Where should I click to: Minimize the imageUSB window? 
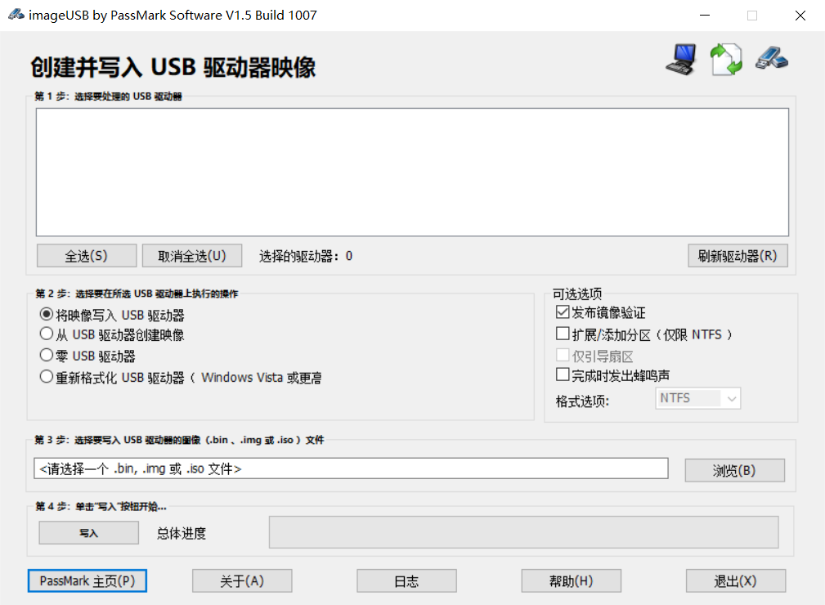point(705,16)
